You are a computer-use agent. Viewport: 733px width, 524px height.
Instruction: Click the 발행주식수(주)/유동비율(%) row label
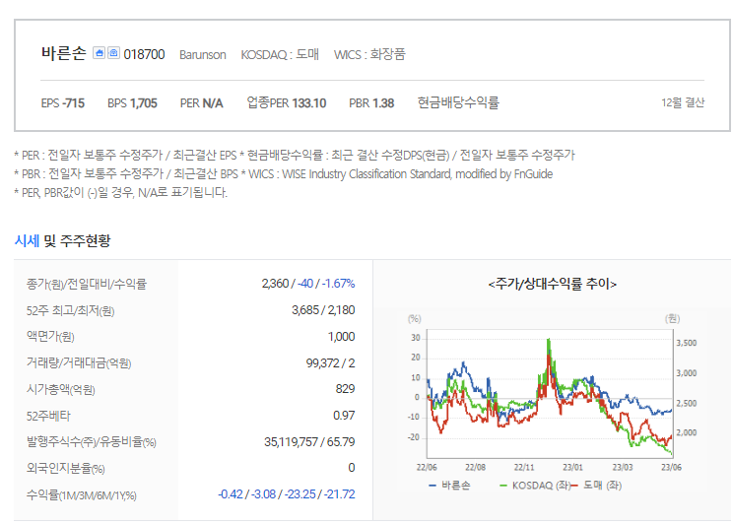pos(92,441)
